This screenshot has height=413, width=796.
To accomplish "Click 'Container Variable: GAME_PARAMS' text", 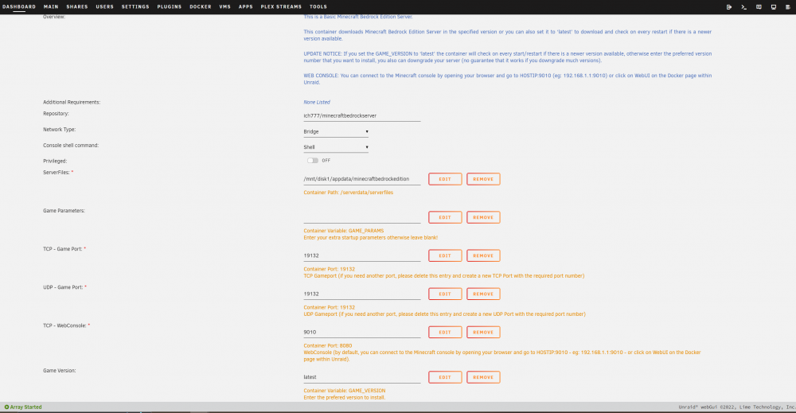I will [x=344, y=231].
